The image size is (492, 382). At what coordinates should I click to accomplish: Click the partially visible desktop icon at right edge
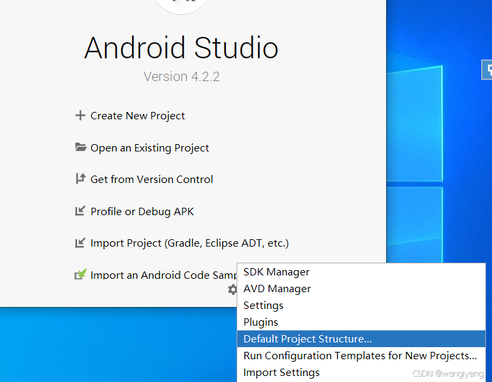coord(487,70)
